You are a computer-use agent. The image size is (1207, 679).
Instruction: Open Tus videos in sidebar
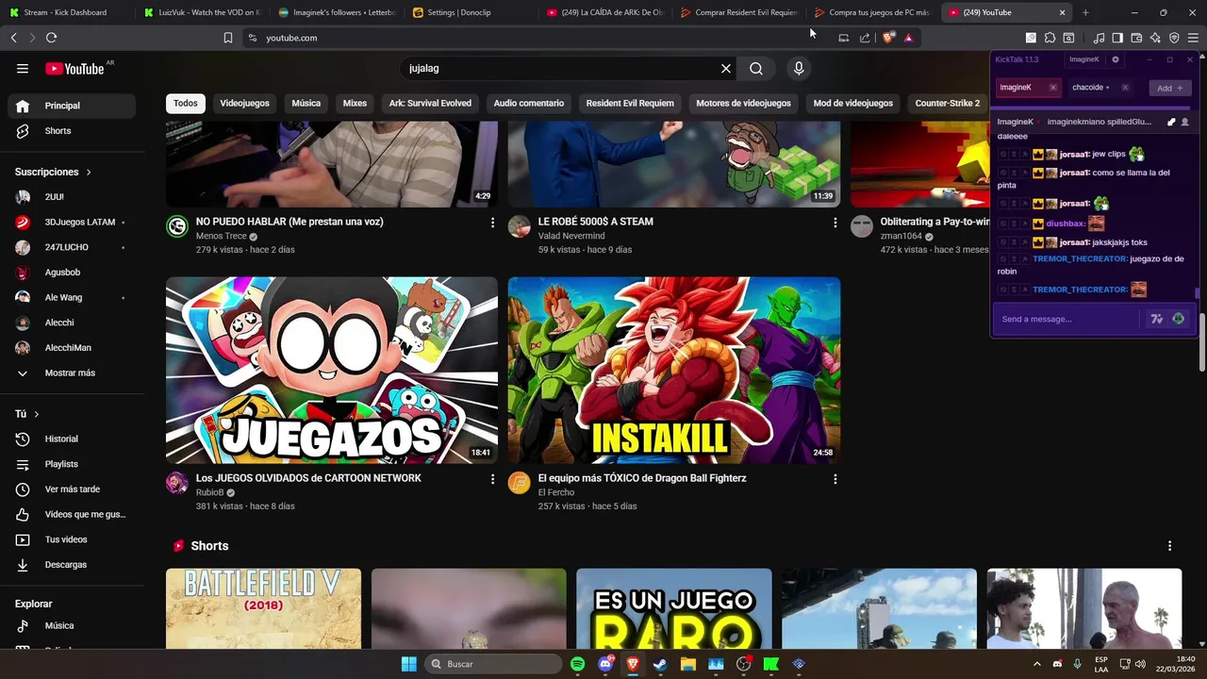[x=74, y=539]
